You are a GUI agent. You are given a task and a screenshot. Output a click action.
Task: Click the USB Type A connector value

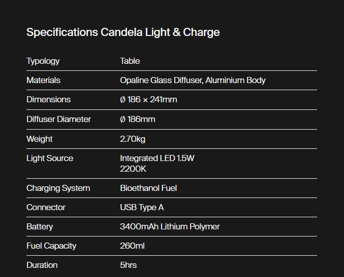click(142, 208)
